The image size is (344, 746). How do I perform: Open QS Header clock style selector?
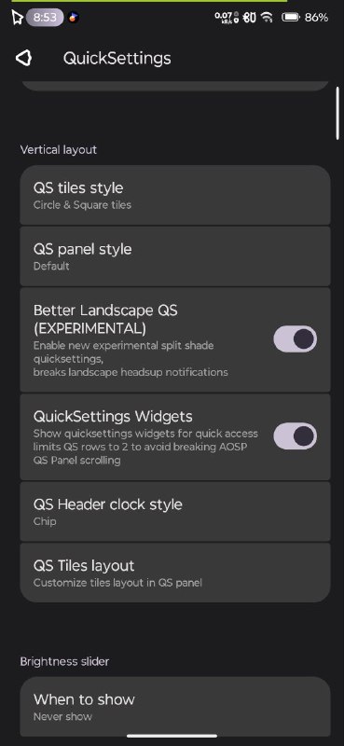(x=175, y=511)
